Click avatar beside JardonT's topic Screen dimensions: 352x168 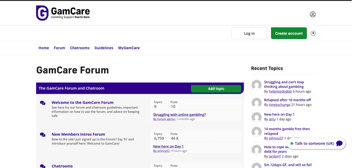pos(256,150)
